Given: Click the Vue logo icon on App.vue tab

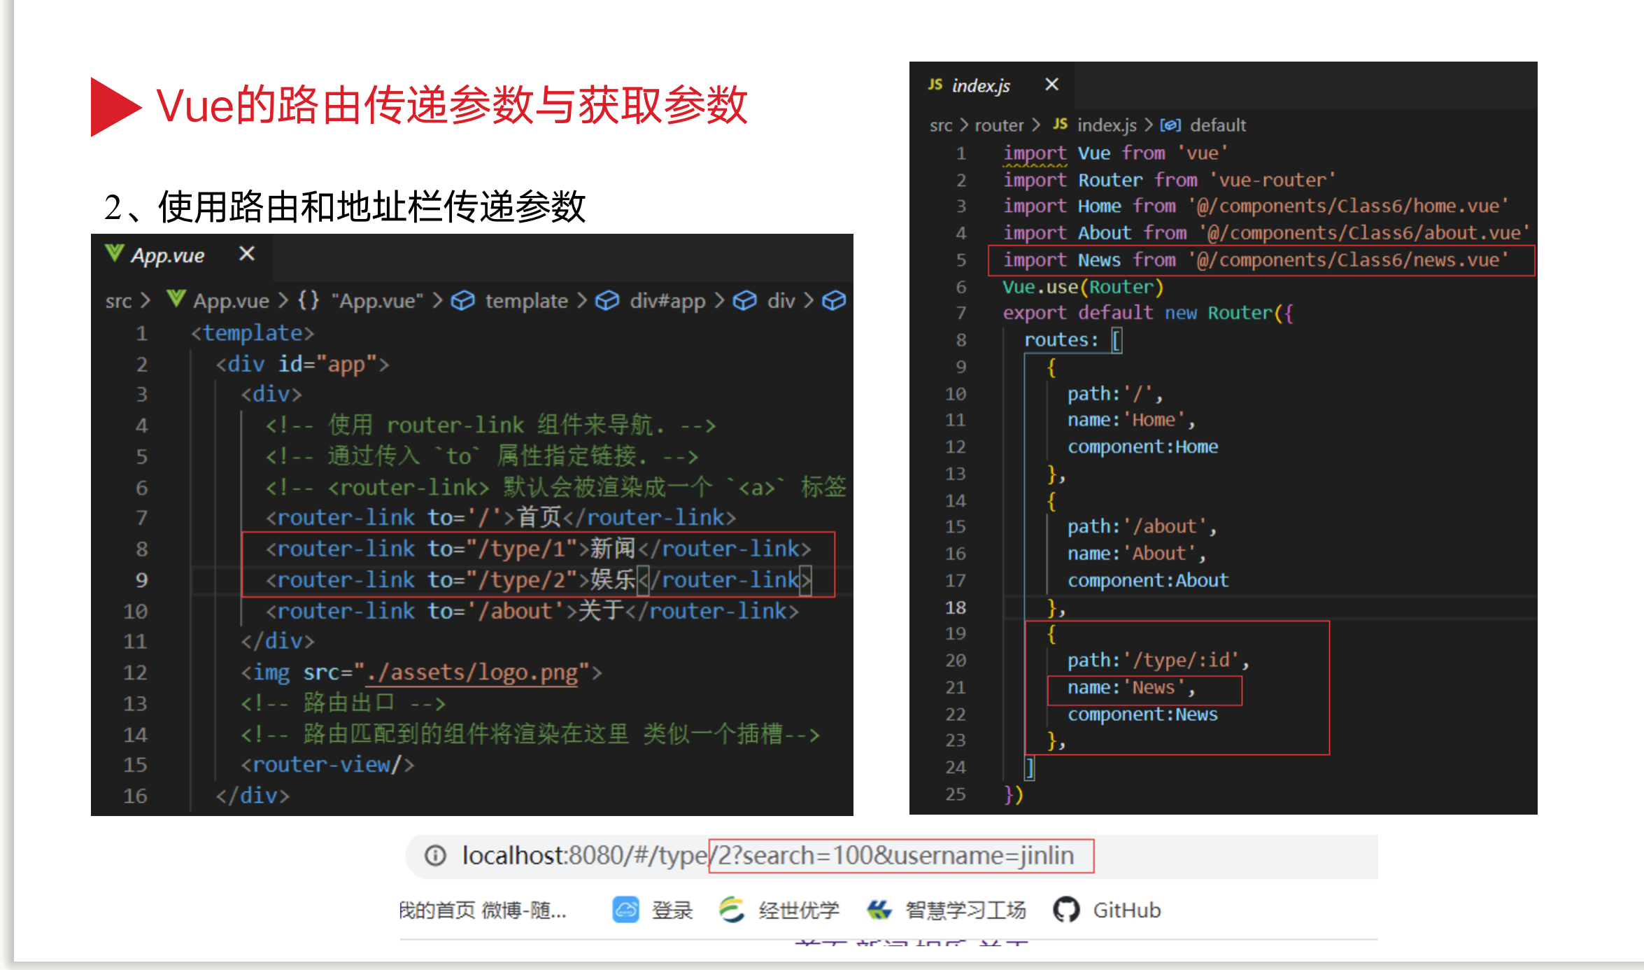Looking at the screenshot, I should pyautogui.click(x=115, y=253).
